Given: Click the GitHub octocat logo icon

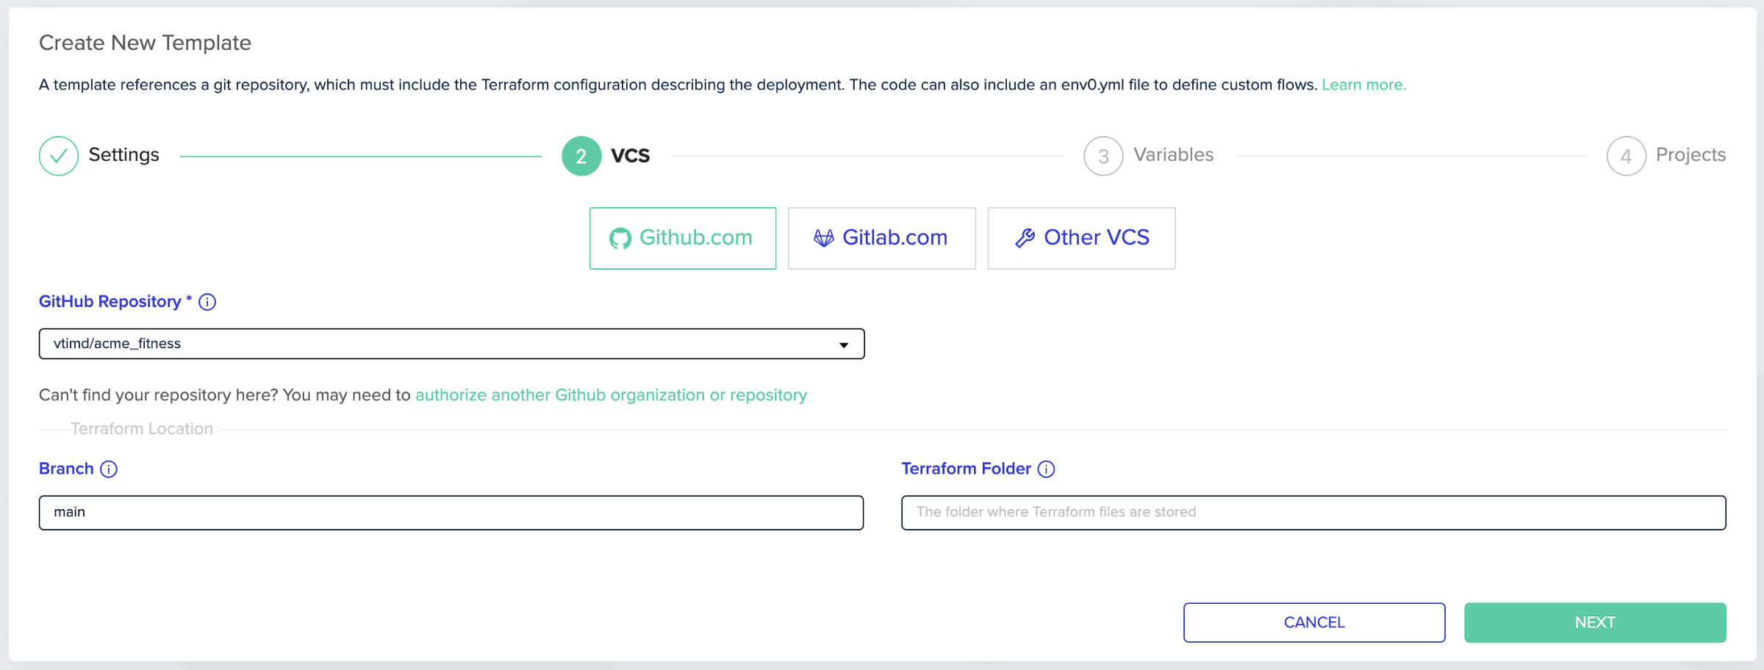Looking at the screenshot, I should 620,238.
